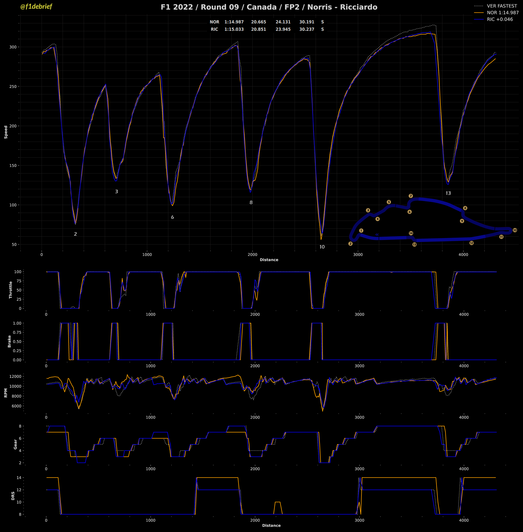Select corner marker 3 on track map
Image resolution: width=523 pixels, height=532 pixels.
point(368,210)
